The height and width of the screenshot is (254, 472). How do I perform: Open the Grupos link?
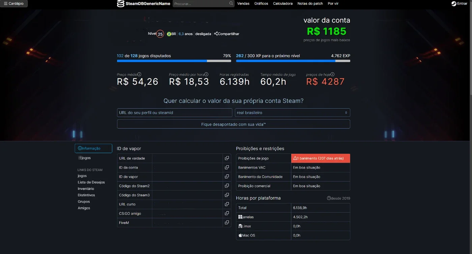(84, 201)
